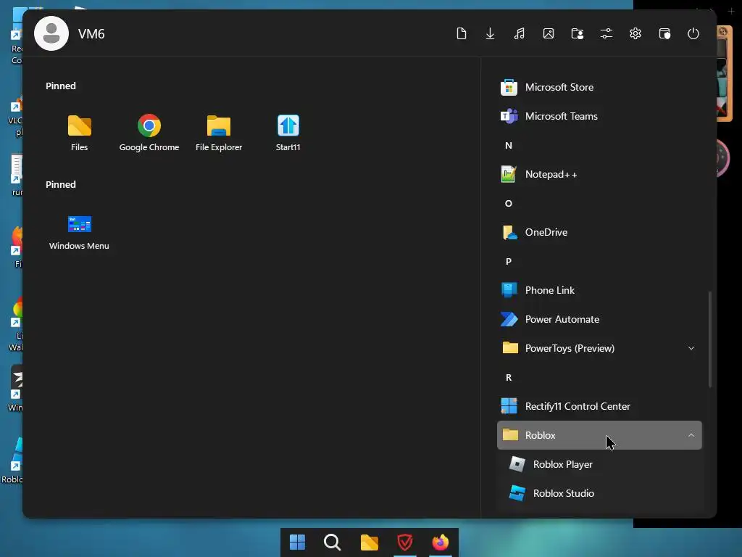This screenshot has width=742, height=557.
Task: Open Firefox from the taskbar
Action: coord(441,542)
